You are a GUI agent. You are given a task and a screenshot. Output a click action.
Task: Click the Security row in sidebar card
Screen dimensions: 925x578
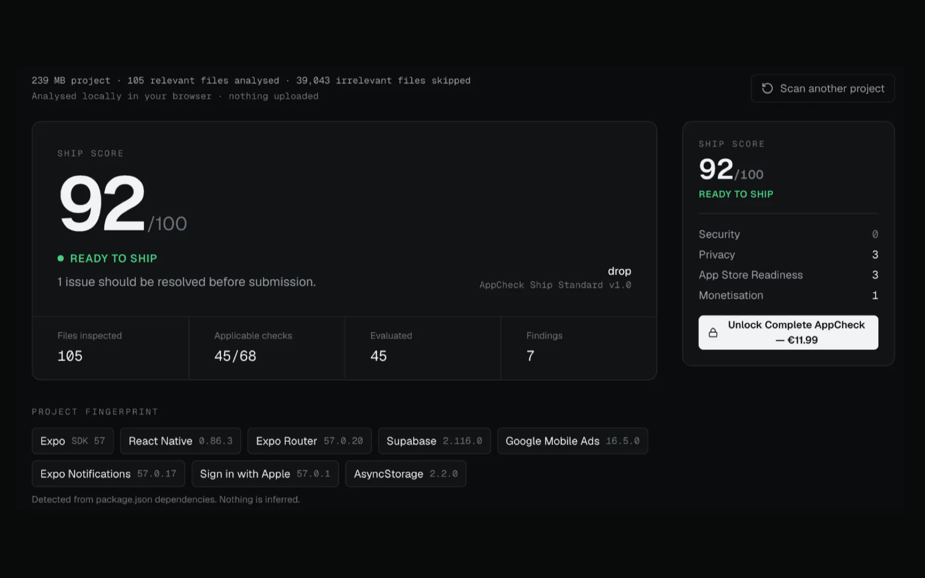pyautogui.click(x=788, y=234)
